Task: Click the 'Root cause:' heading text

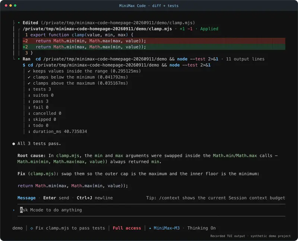Action: click(32, 156)
